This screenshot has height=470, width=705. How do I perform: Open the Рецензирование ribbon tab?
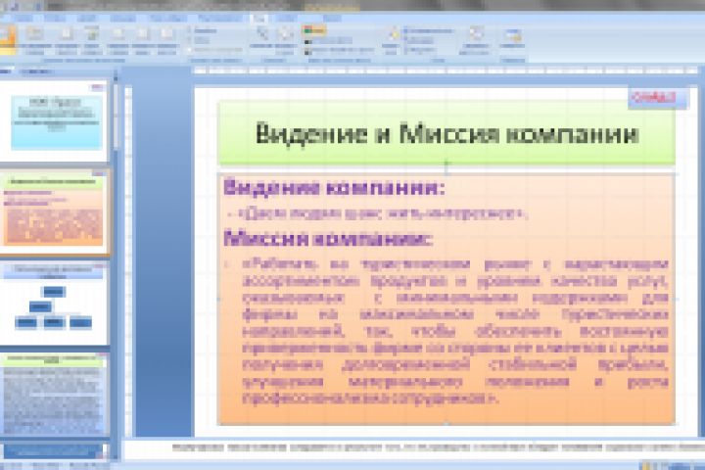(219, 18)
